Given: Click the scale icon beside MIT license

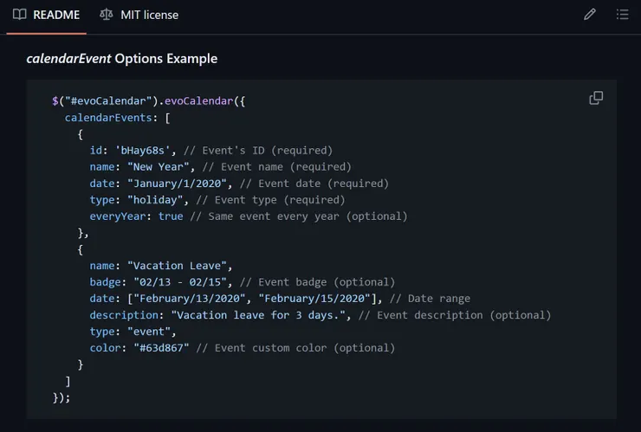Looking at the screenshot, I should tap(107, 15).
